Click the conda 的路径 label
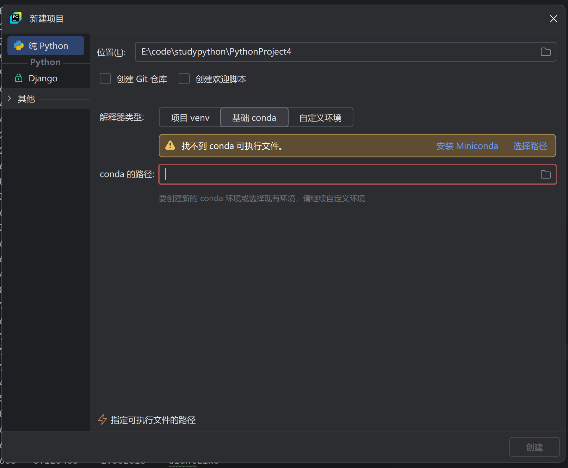 127,174
